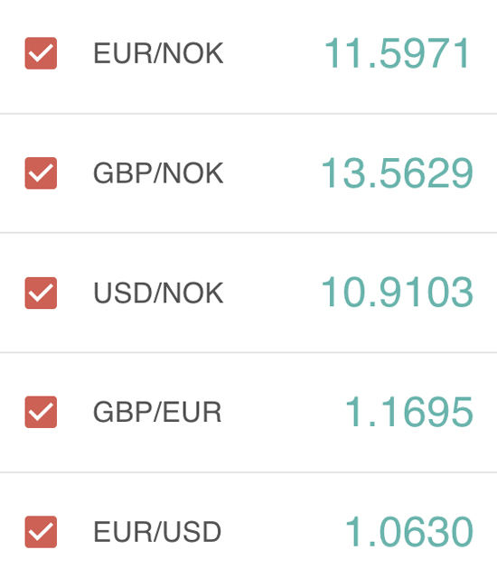Click the 1.0630 exchange rate
Screen dimensions: 497x587
pyautogui.click(x=408, y=532)
